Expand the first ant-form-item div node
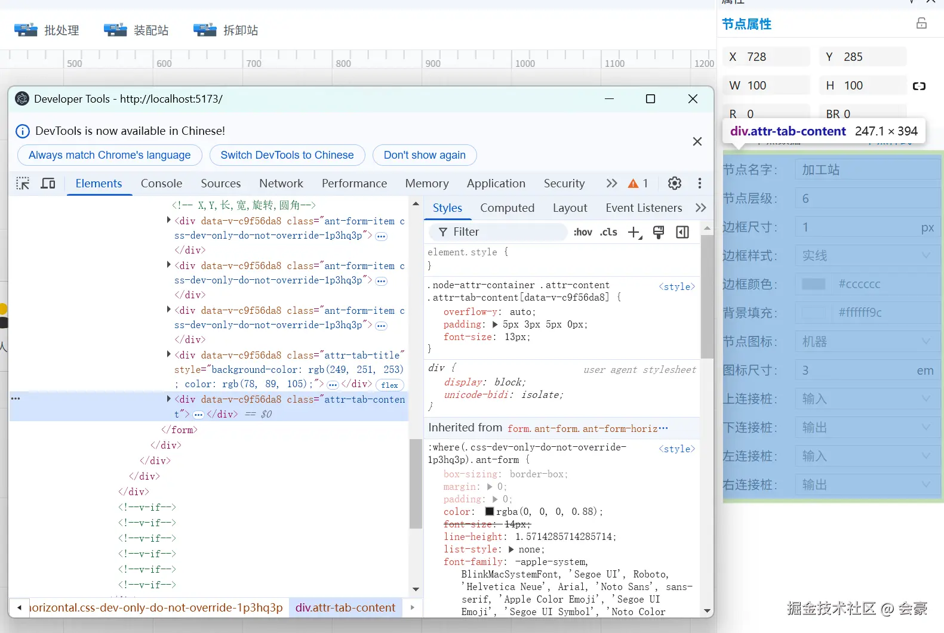Screen dimensions: 944x633 [x=169, y=220]
